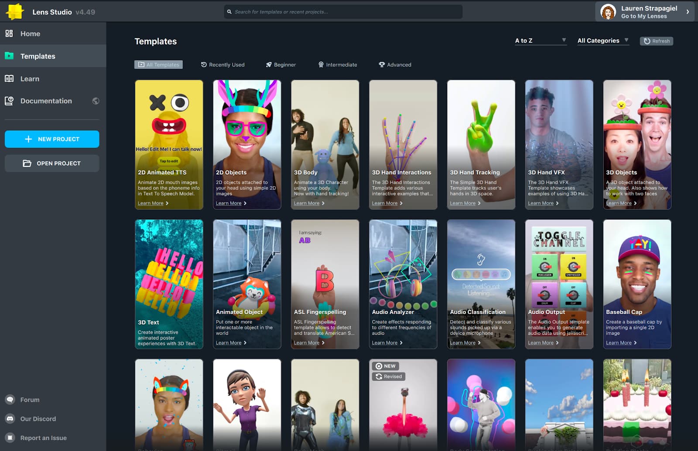Click Learn More on 3D Body
Screen dimensions: 698x451
click(309, 203)
